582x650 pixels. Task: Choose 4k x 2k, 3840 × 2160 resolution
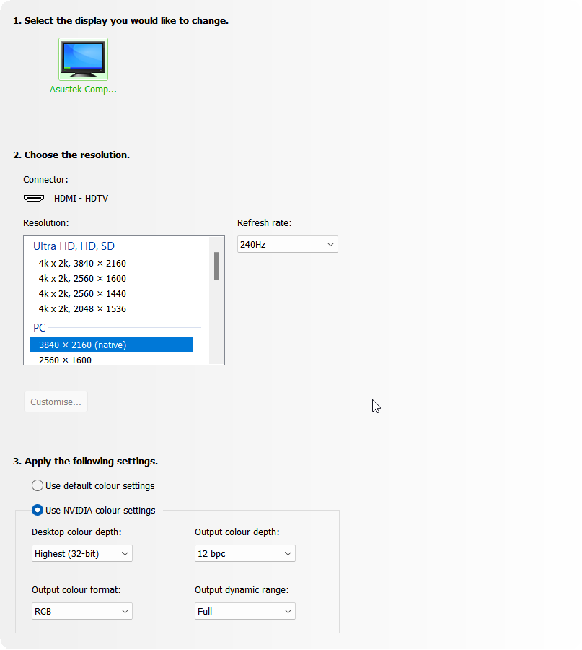click(82, 263)
